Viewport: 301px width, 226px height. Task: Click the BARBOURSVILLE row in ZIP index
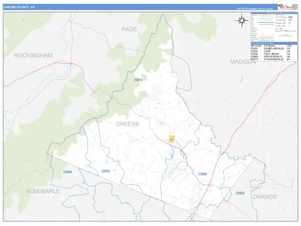pos(271,48)
